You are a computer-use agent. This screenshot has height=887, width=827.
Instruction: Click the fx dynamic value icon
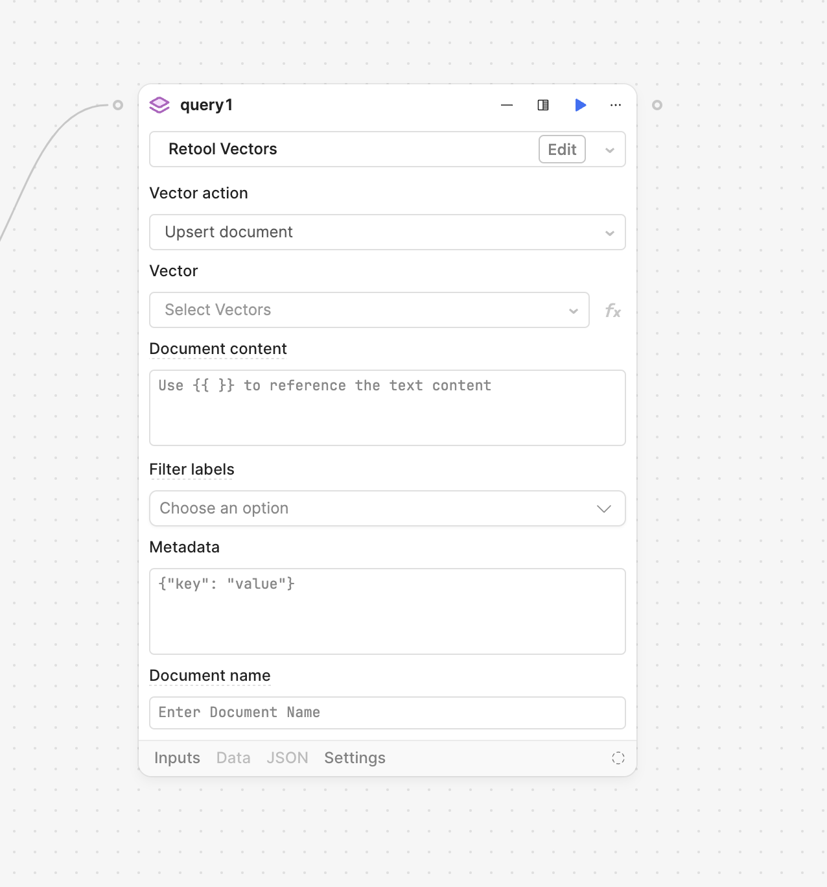tap(612, 311)
